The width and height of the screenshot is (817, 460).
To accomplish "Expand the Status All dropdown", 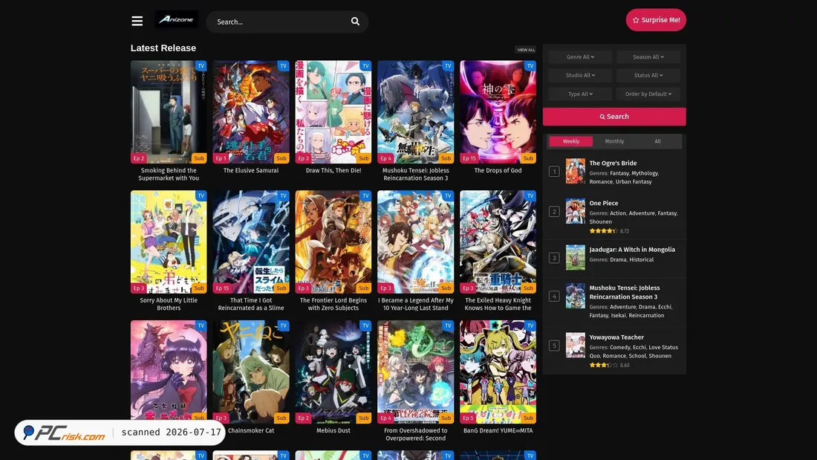I will tap(648, 75).
